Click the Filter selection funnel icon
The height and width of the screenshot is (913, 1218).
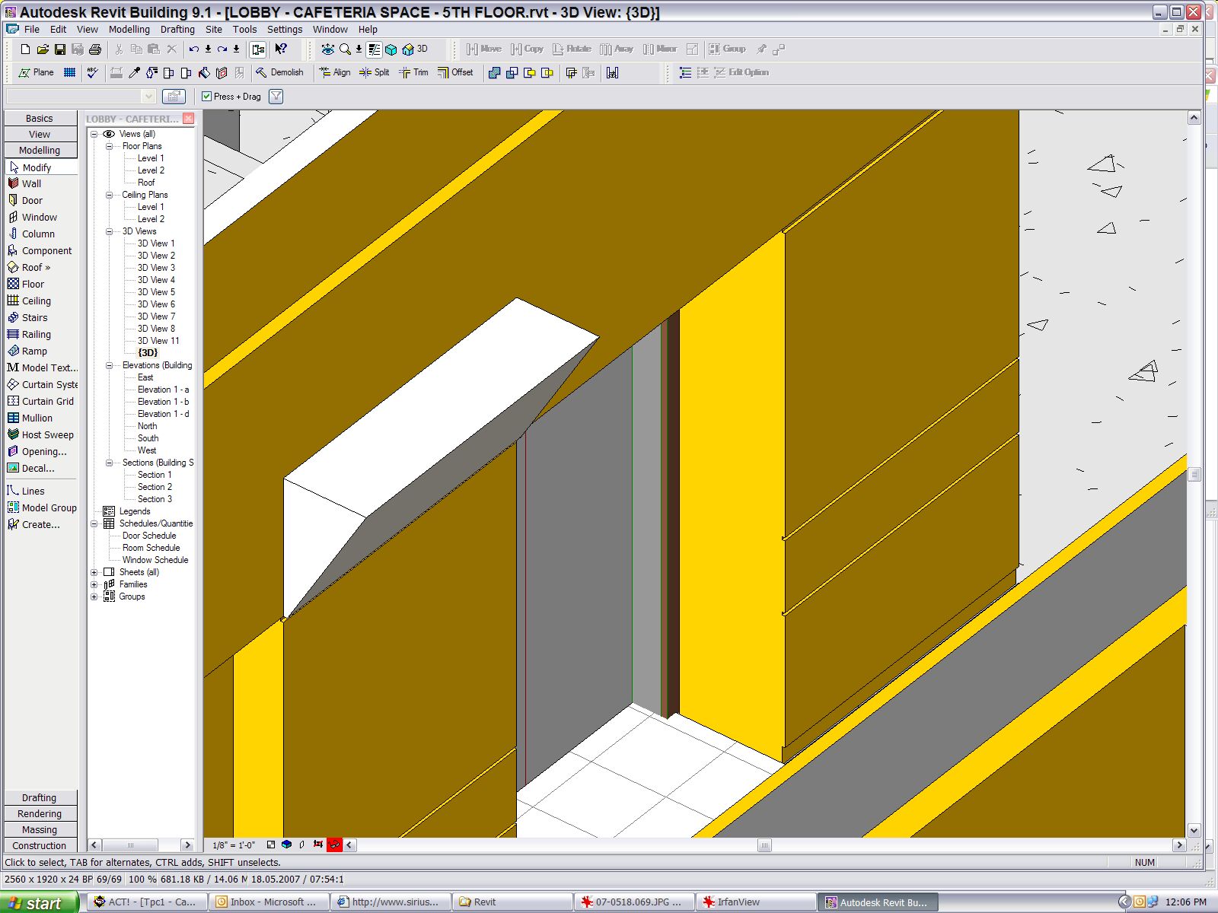pyautogui.click(x=276, y=97)
